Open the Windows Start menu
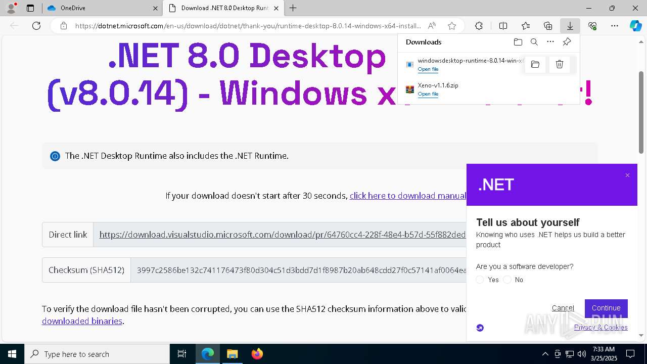Image resolution: width=647 pixels, height=364 pixels. [12, 354]
